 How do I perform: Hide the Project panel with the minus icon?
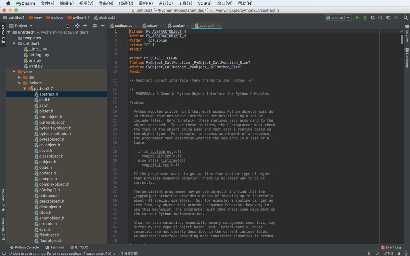[x=102, y=26]
